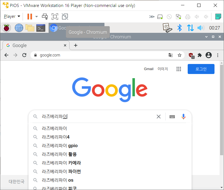Expand hidden VMware devices chevron
224x190 pixels.
click(x=152, y=17)
